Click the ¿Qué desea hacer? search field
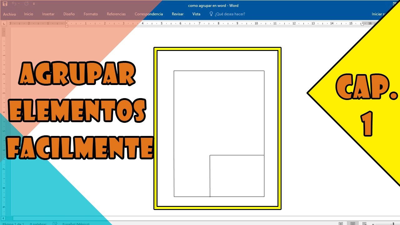The height and width of the screenshot is (225, 400). [x=230, y=14]
